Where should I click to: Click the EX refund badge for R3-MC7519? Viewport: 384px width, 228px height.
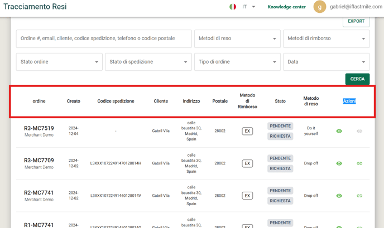(247, 131)
